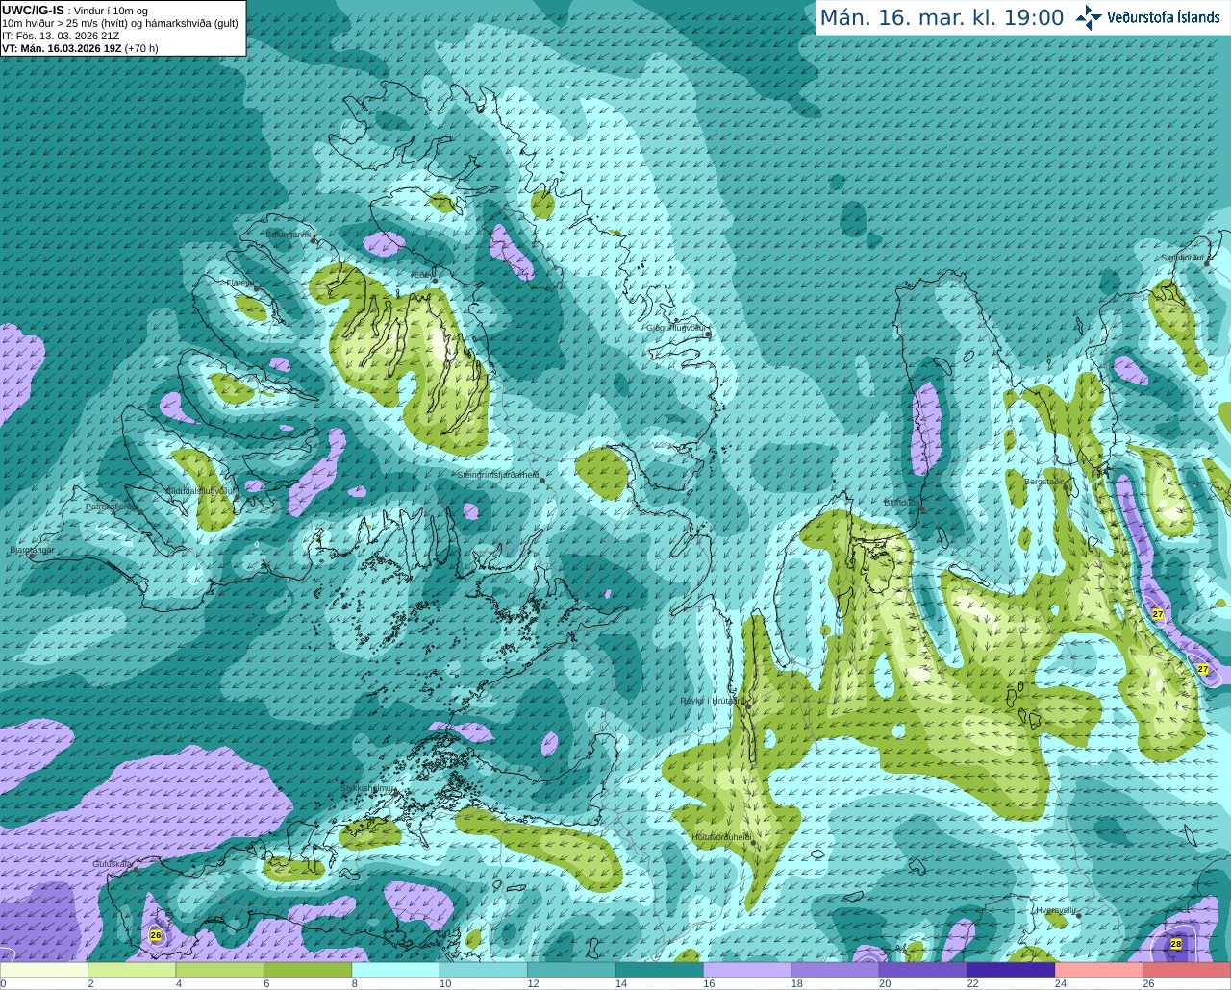Click the 24–26 m/s pink legend swatch
Viewport: 1231px width, 990px height.
tap(1099, 971)
